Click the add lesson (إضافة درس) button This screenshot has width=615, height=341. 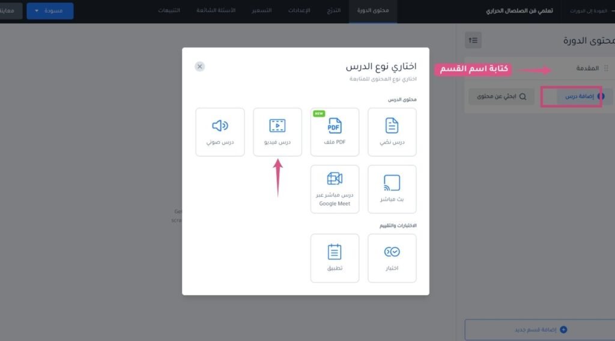pyautogui.click(x=584, y=96)
